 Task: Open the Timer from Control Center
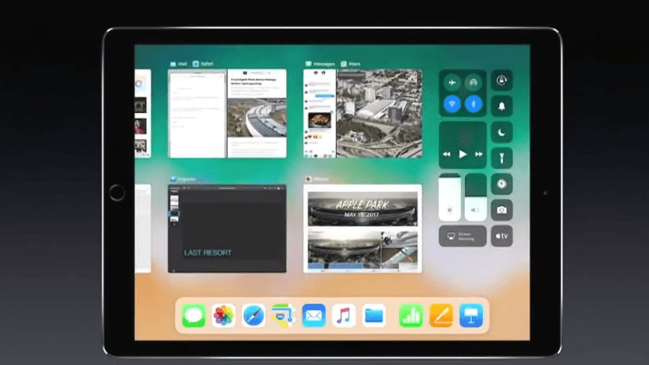coord(501,184)
